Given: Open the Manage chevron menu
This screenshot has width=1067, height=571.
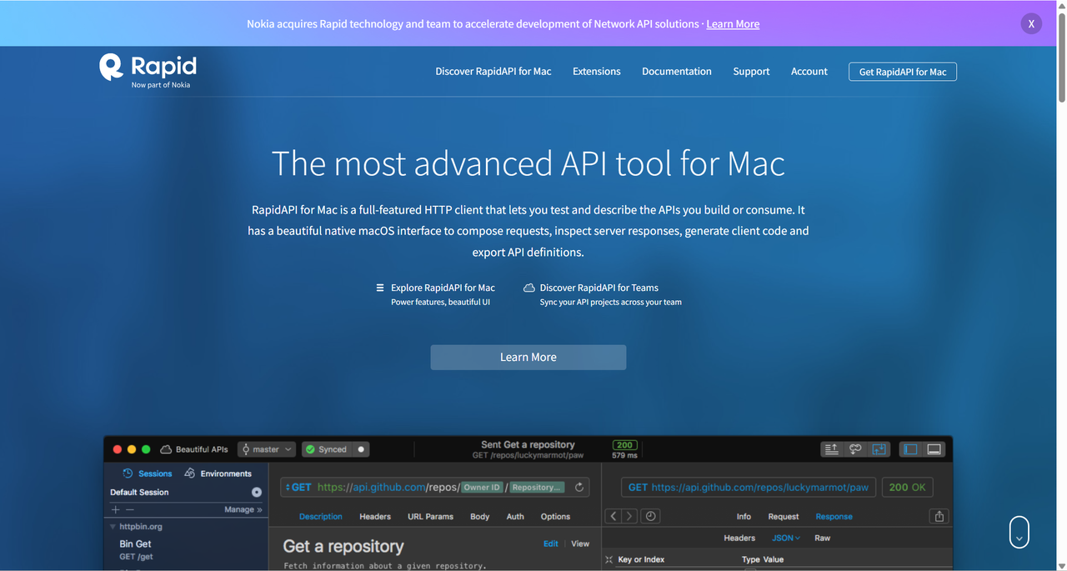Looking at the screenshot, I should (243, 509).
